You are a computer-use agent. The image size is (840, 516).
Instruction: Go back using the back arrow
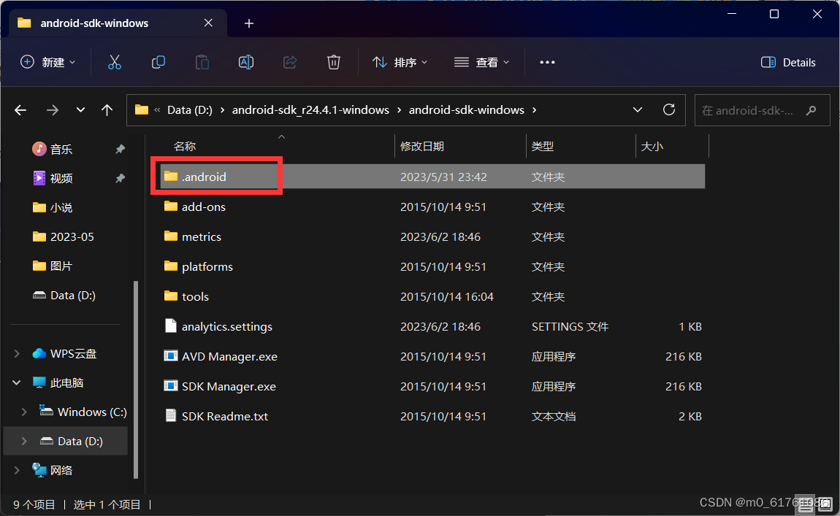20,109
